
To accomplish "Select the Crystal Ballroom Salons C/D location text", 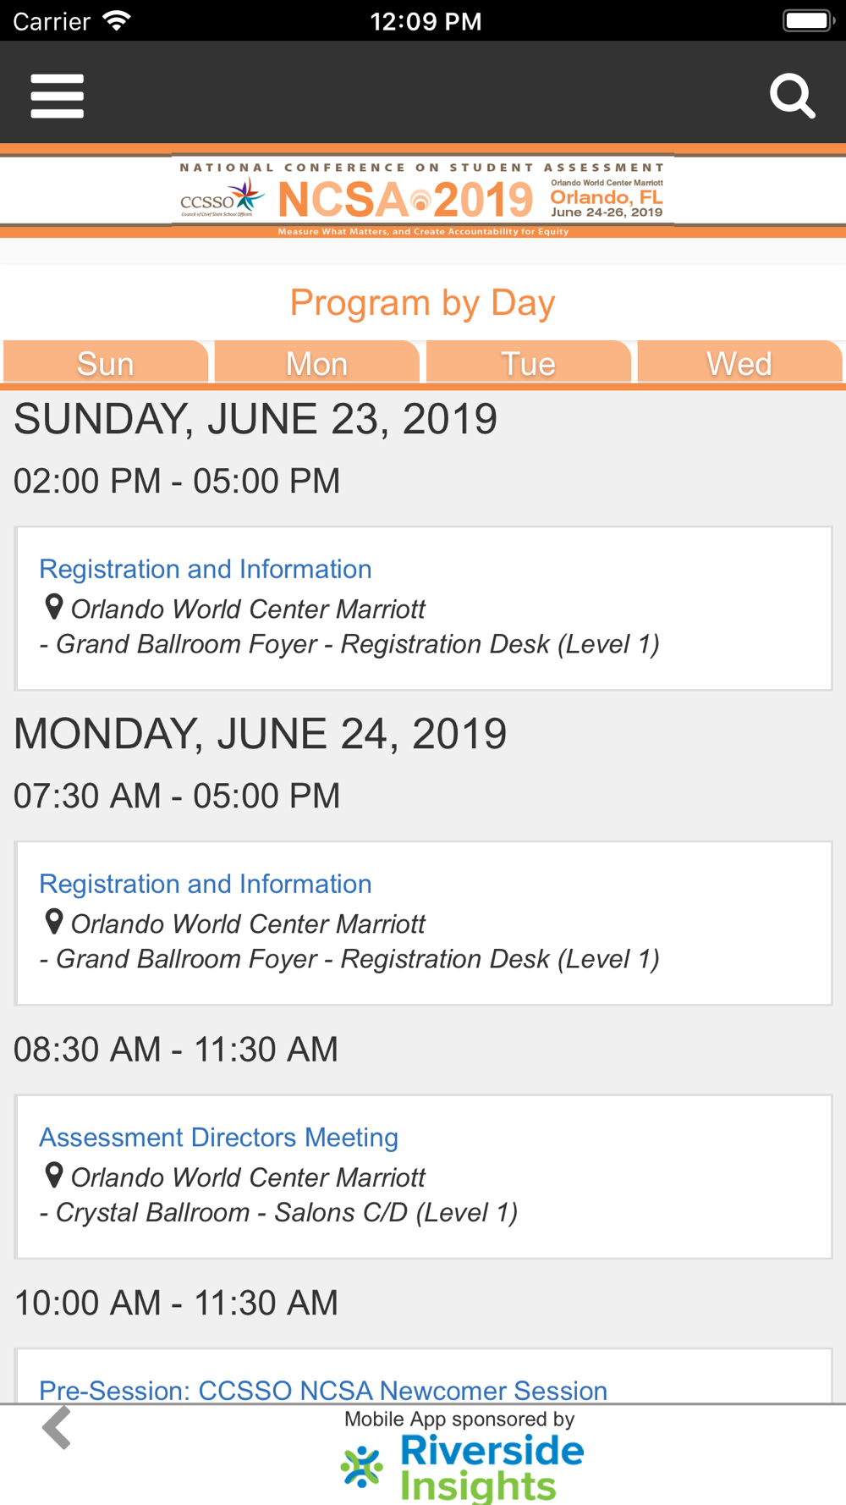I will pos(279,1212).
